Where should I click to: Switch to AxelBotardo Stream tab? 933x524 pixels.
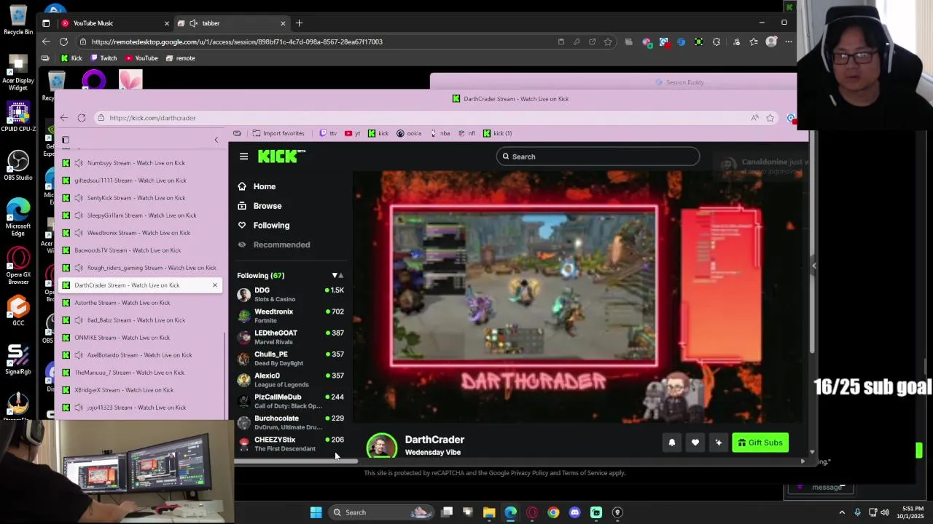pos(138,355)
